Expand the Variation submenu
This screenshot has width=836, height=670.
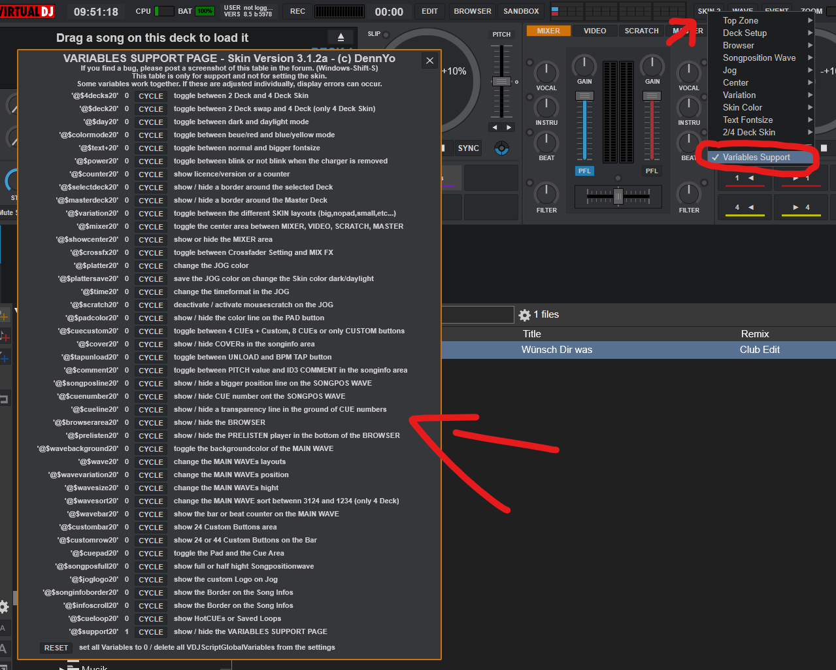[x=761, y=95]
